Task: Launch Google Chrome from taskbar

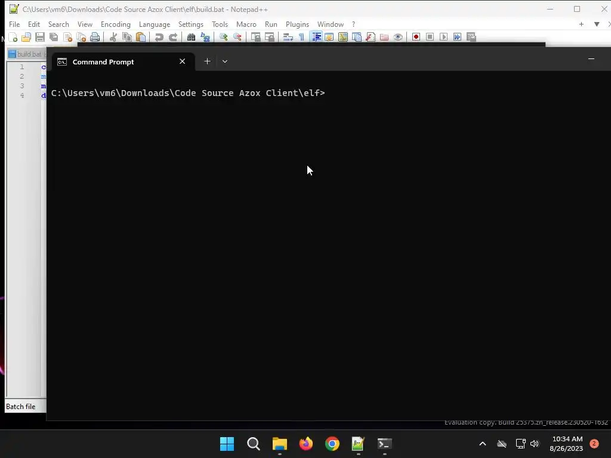Action: point(332,444)
